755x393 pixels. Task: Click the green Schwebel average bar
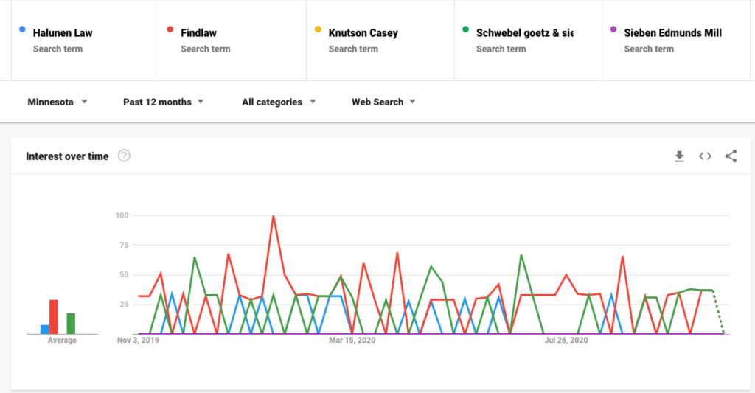[x=71, y=324]
